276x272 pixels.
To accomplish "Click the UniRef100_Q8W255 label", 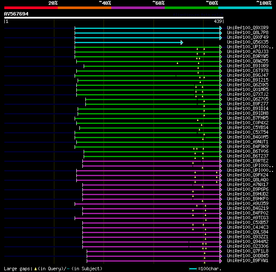I will [x=248, y=61].
